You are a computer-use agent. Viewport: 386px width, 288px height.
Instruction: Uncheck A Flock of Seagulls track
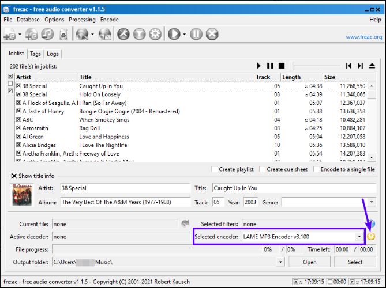(18, 103)
